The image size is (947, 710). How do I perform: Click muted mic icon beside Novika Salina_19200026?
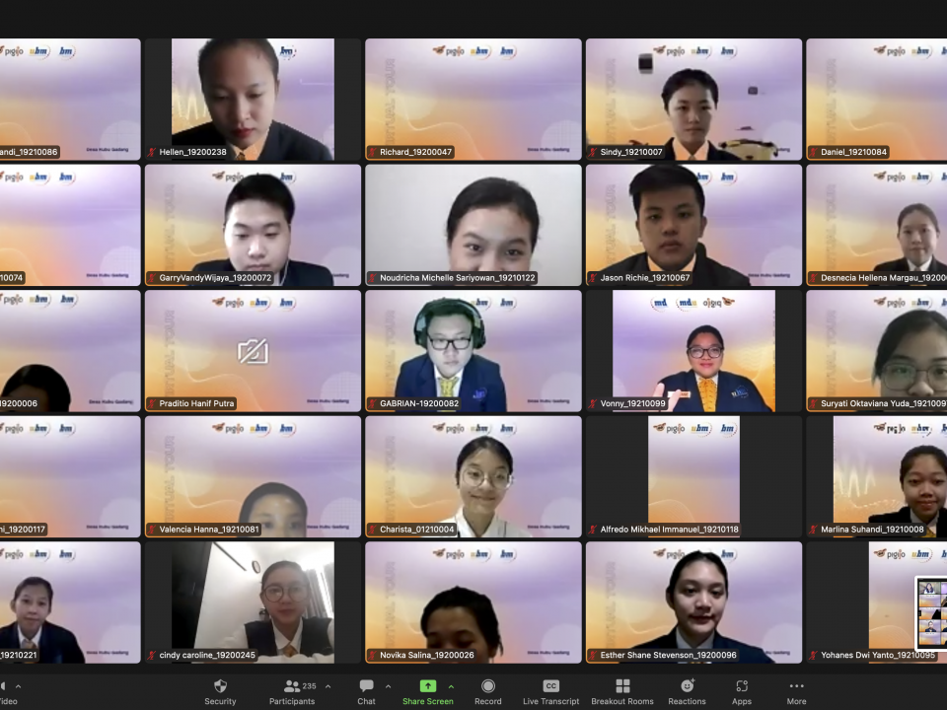coord(373,655)
